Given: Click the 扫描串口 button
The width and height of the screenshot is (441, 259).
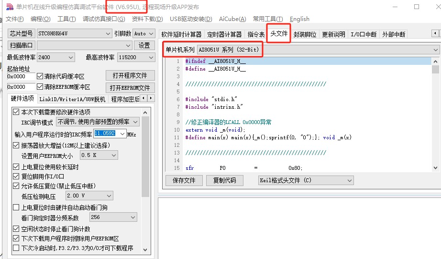Looking at the screenshot, I should point(22,45).
